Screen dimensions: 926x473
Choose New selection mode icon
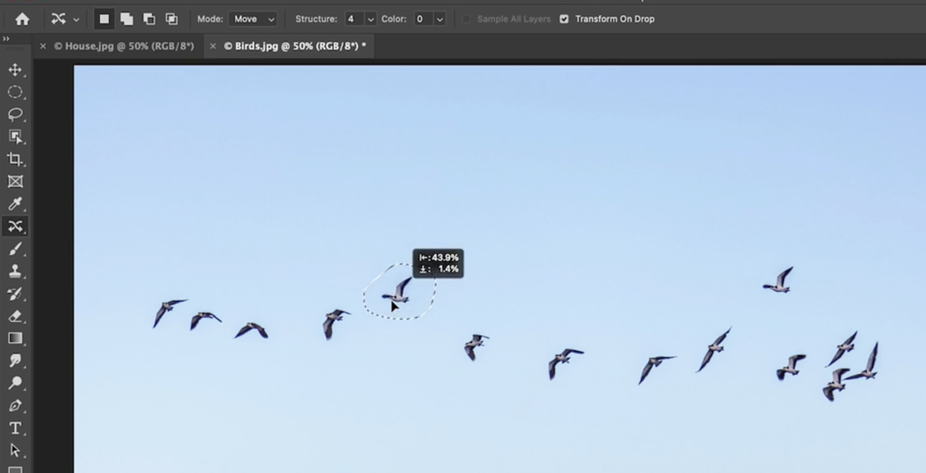104,19
